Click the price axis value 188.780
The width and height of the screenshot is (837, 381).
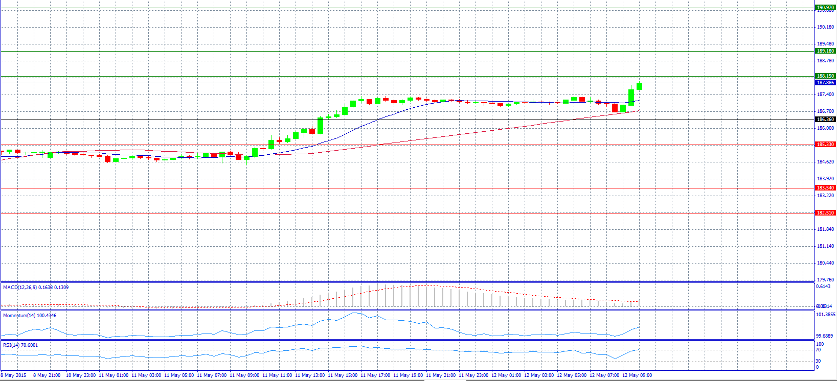pos(826,61)
